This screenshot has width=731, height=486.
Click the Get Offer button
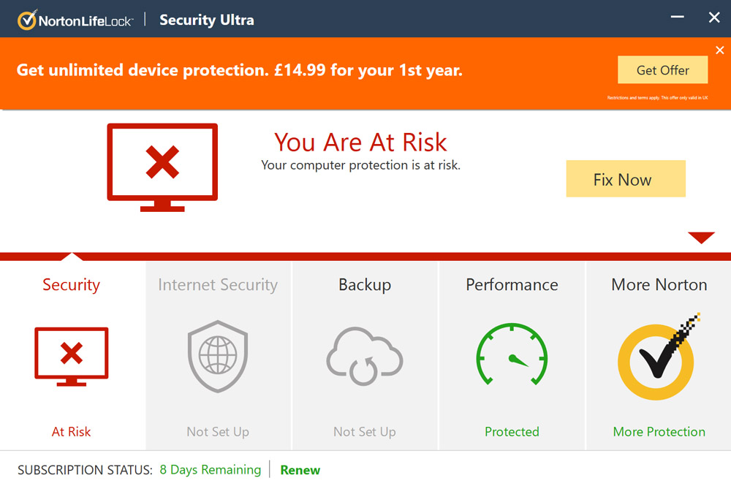click(x=663, y=70)
